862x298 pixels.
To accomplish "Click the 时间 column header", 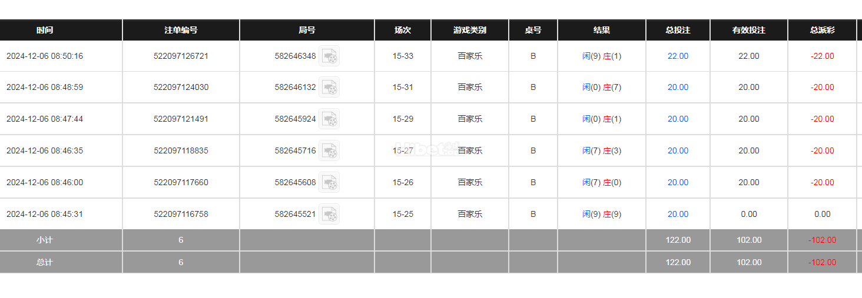I will click(x=45, y=31).
